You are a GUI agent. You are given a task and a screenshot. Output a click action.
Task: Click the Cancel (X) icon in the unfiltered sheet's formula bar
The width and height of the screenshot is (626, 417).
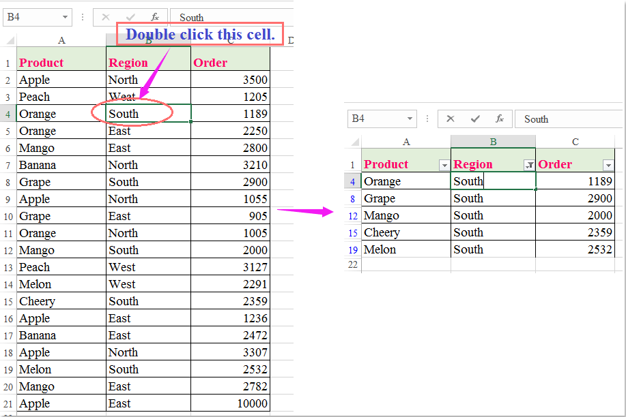point(106,17)
